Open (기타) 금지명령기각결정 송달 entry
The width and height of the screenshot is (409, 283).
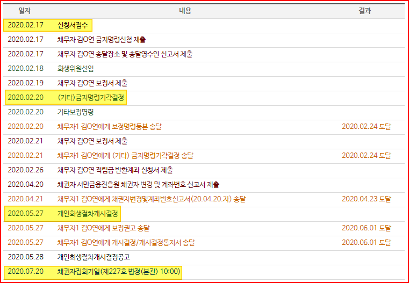pos(125,156)
